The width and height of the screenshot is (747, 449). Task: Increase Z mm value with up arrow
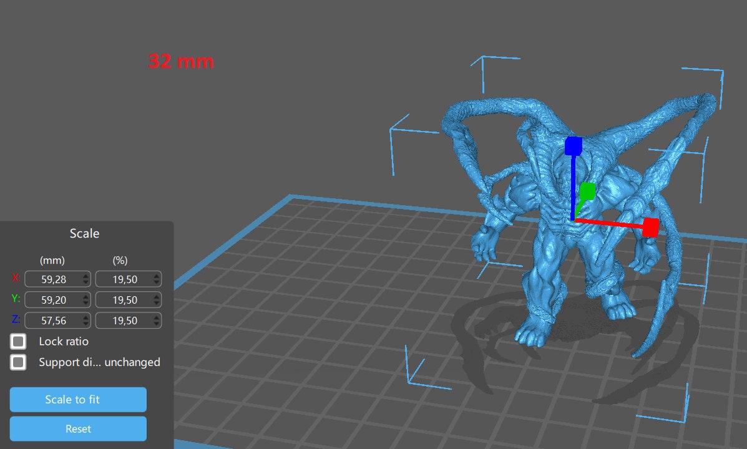pos(85,317)
